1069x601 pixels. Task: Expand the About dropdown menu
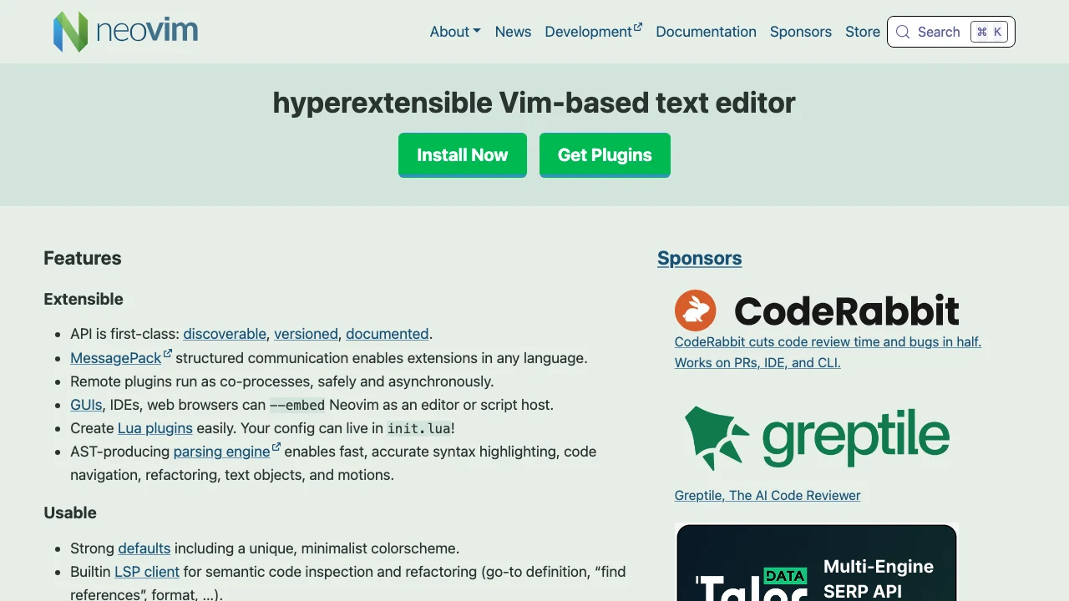point(455,32)
